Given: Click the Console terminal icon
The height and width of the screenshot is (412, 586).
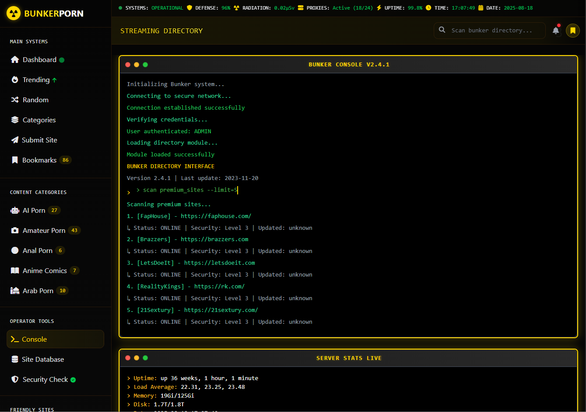Looking at the screenshot, I should (x=14, y=339).
